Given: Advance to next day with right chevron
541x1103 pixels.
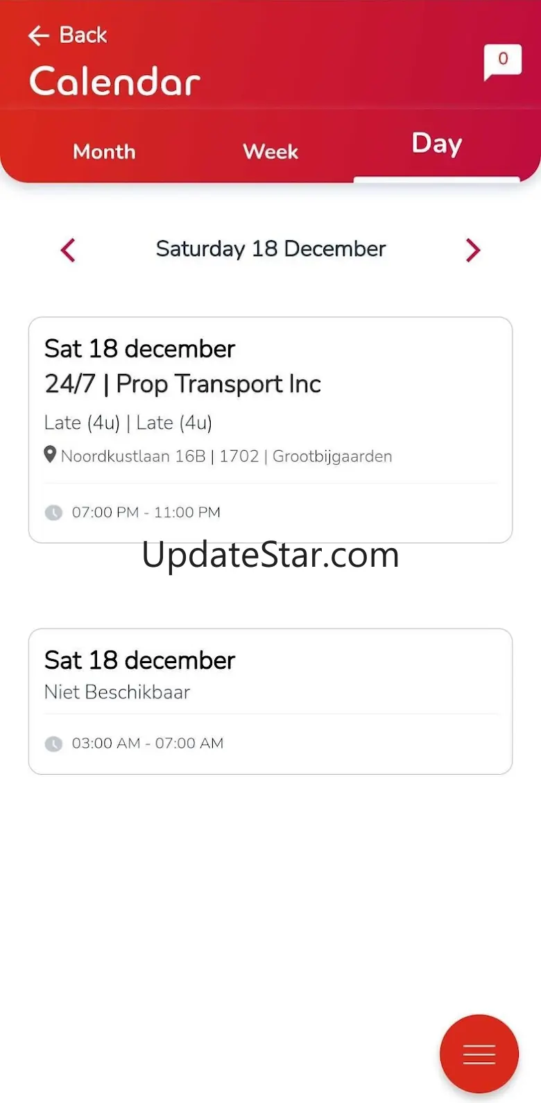Looking at the screenshot, I should [x=472, y=250].
